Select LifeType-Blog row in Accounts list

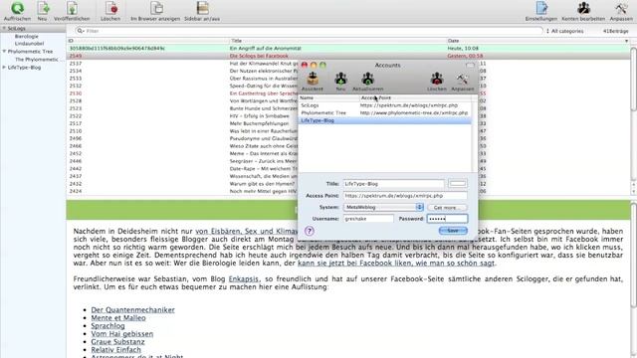385,120
